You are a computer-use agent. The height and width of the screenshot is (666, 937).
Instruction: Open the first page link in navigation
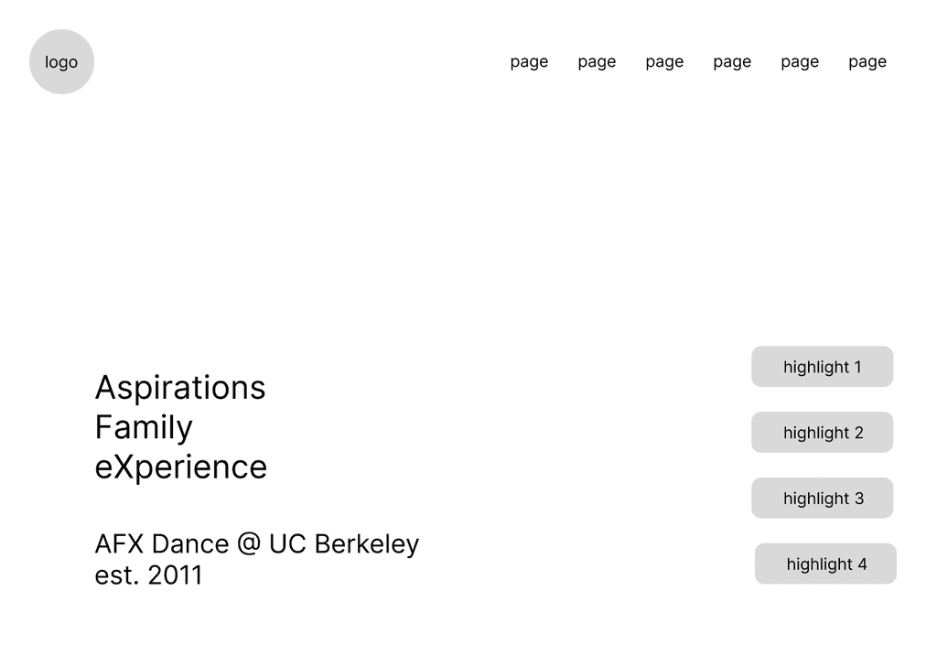click(x=529, y=62)
